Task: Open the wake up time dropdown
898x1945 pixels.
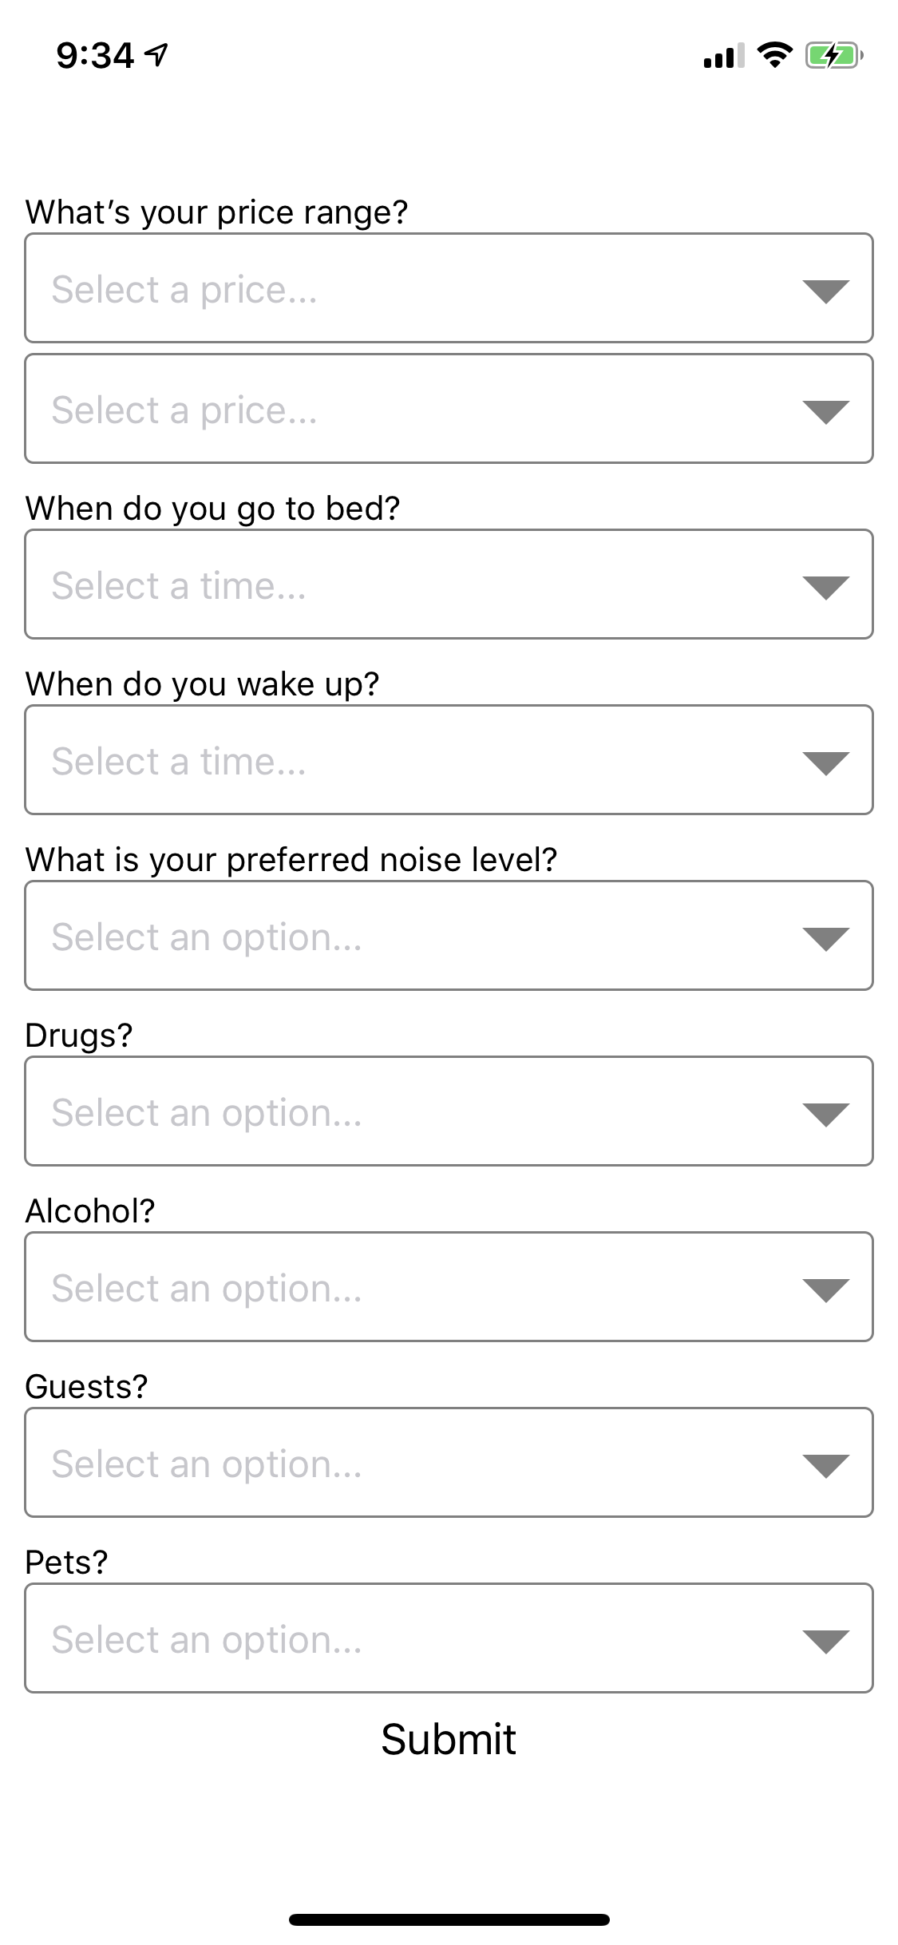Action: point(449,760)
